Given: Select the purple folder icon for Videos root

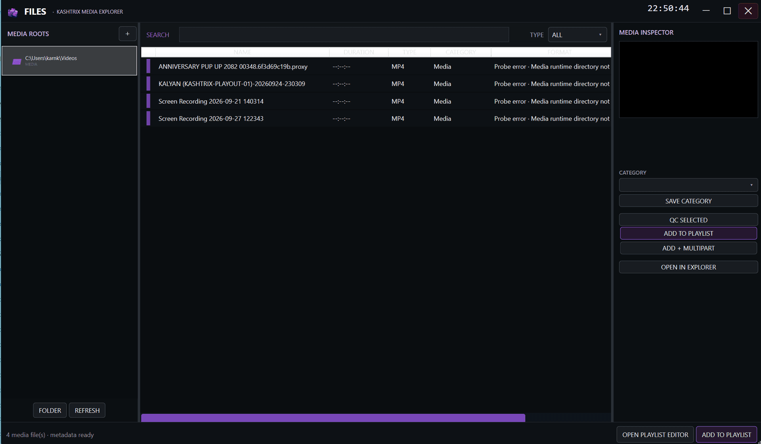Looking at the screenshot, I should pyautogui.click(x=17, y=61).
